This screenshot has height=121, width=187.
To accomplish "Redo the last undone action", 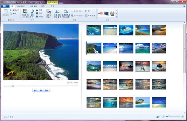I will (13, 2).
